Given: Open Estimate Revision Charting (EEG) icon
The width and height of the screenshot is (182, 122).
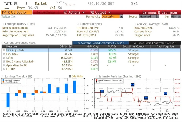Looking at the screenshot, I should pos(96,76).
